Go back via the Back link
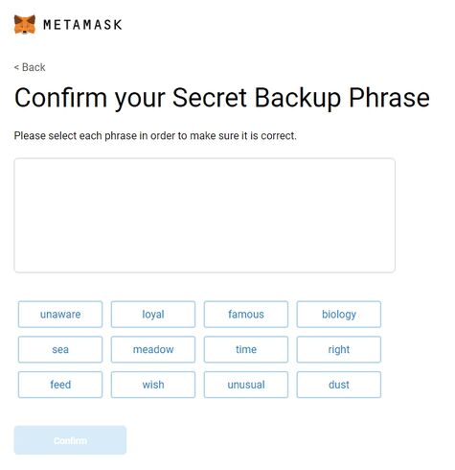 30,67
